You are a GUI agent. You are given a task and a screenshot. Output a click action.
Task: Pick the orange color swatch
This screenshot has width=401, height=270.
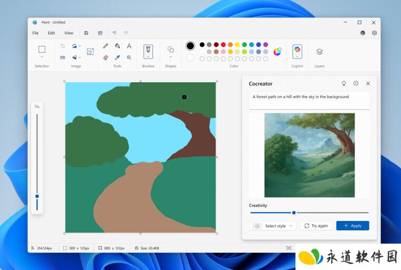230,45
